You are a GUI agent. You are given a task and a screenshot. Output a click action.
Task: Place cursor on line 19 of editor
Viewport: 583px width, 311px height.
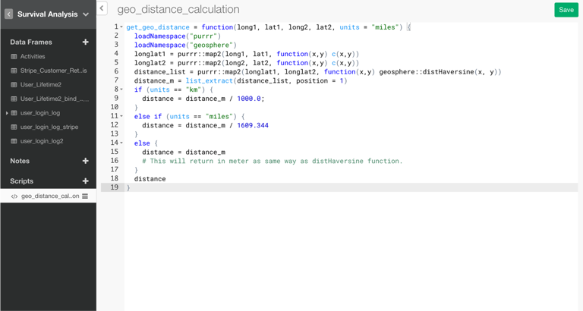228,187
